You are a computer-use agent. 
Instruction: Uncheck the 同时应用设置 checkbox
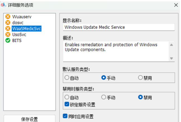[65, 116]
